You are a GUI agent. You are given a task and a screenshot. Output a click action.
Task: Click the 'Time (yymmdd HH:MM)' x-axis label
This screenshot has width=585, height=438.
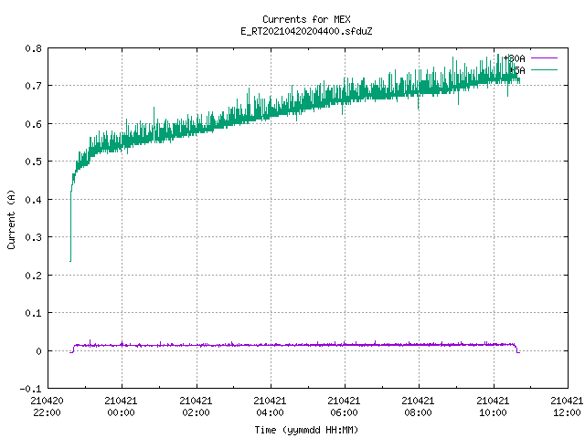click(306, 430)
